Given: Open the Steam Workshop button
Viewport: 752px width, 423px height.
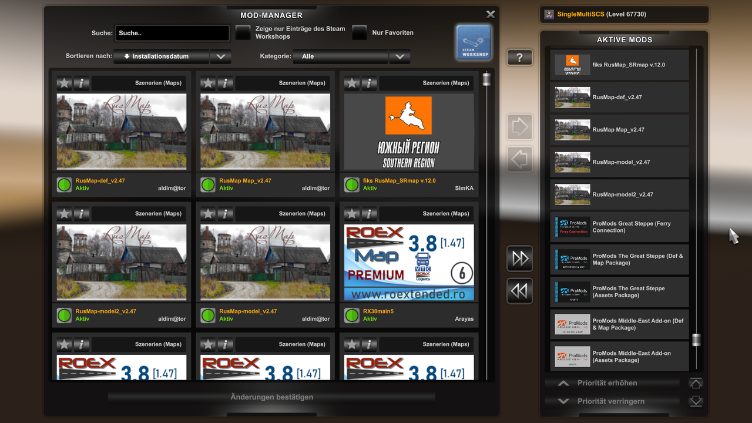Looking at the screenshot, I should [x=473, y=42].
